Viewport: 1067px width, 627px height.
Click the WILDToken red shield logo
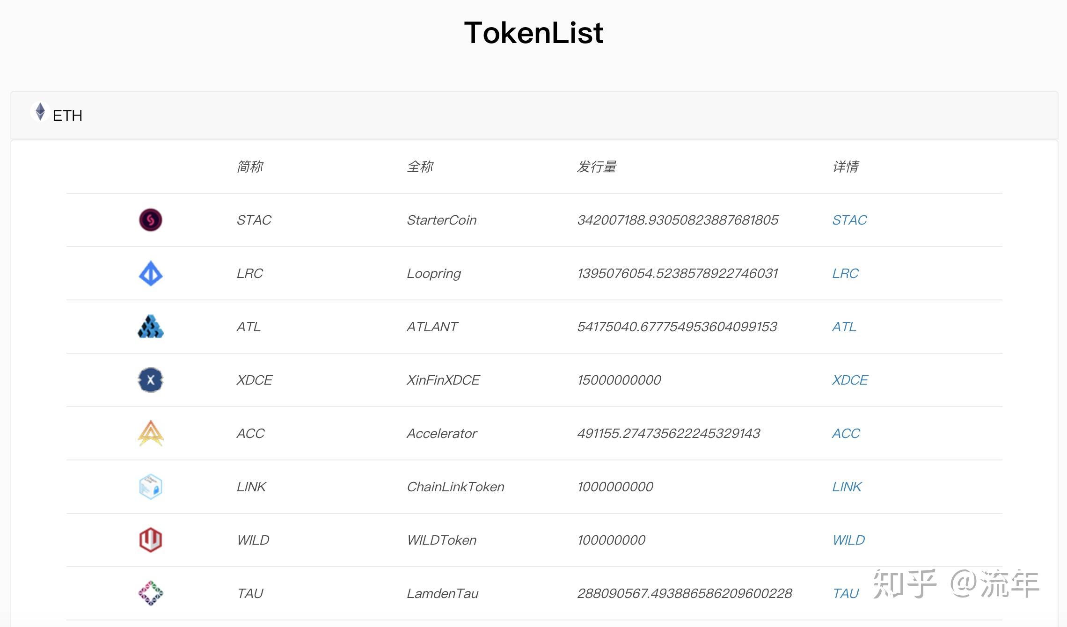pos(150,540)
